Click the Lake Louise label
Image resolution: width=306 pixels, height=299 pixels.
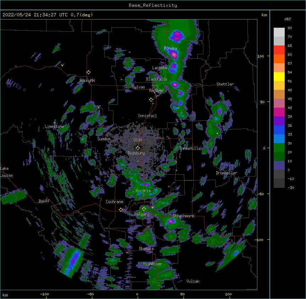click(x=6, y=172)
